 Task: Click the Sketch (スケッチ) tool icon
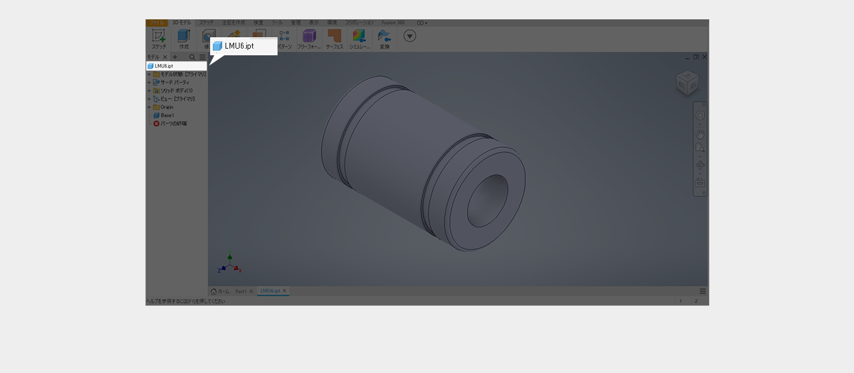point(159,37)
